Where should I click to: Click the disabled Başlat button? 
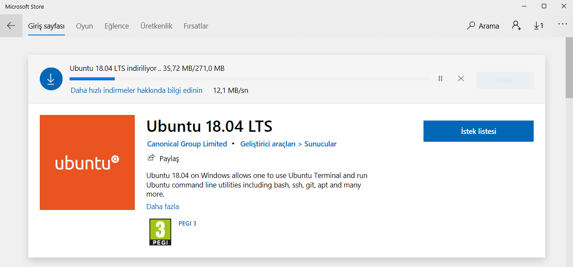coord(505,80)
